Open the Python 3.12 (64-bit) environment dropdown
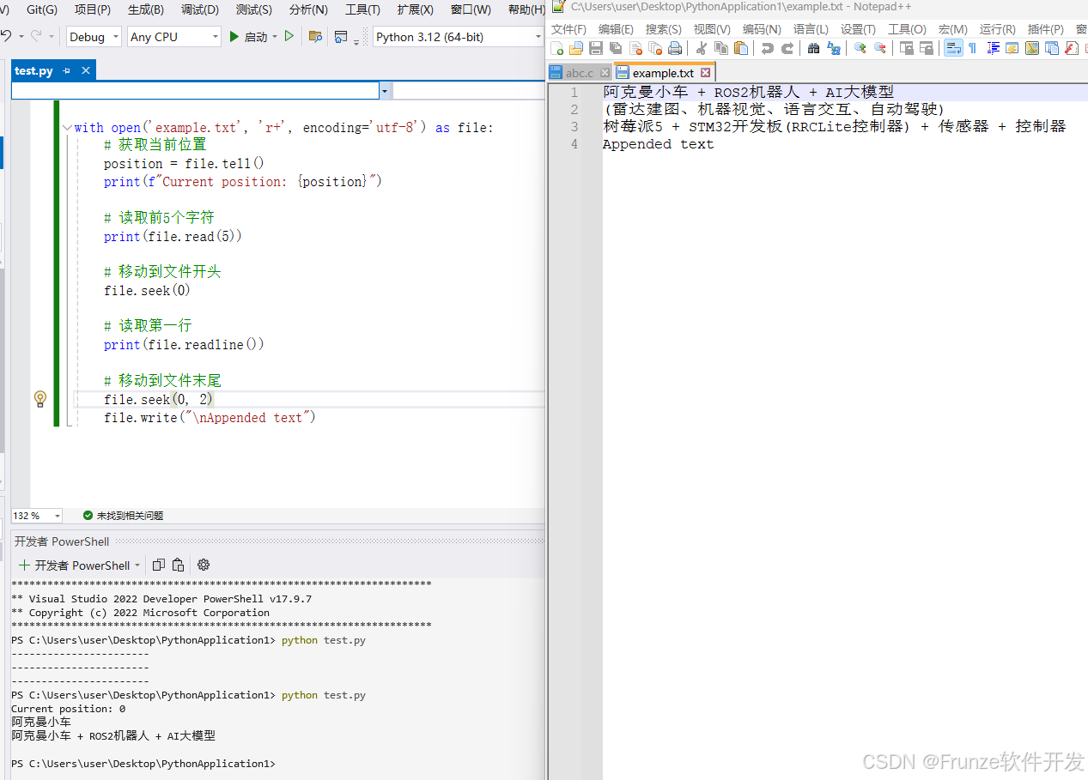Screen dimensions: 1088x780 click(x=459, y=37)
